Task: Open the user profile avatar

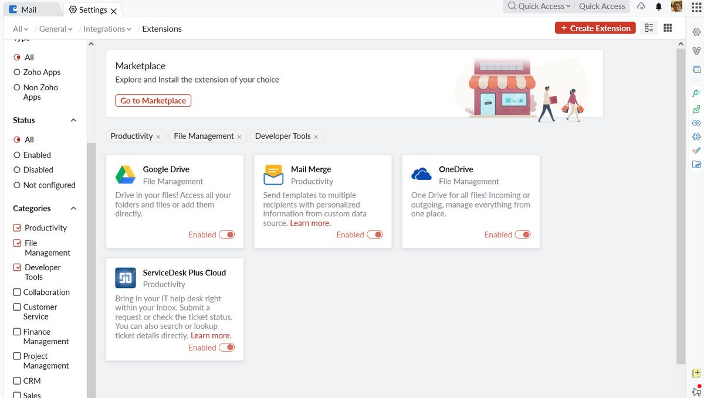Action: [676, 6]
